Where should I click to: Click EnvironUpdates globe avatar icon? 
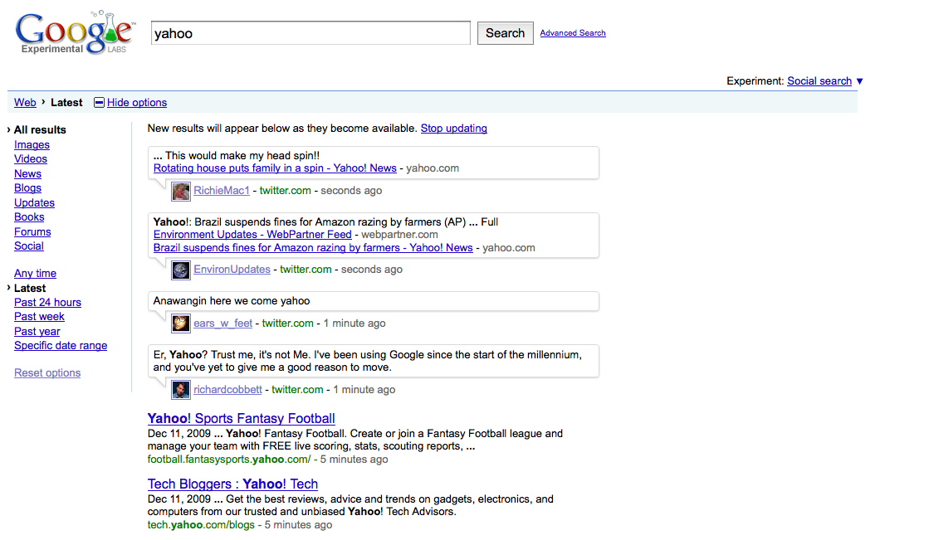(x=181, y=270)
